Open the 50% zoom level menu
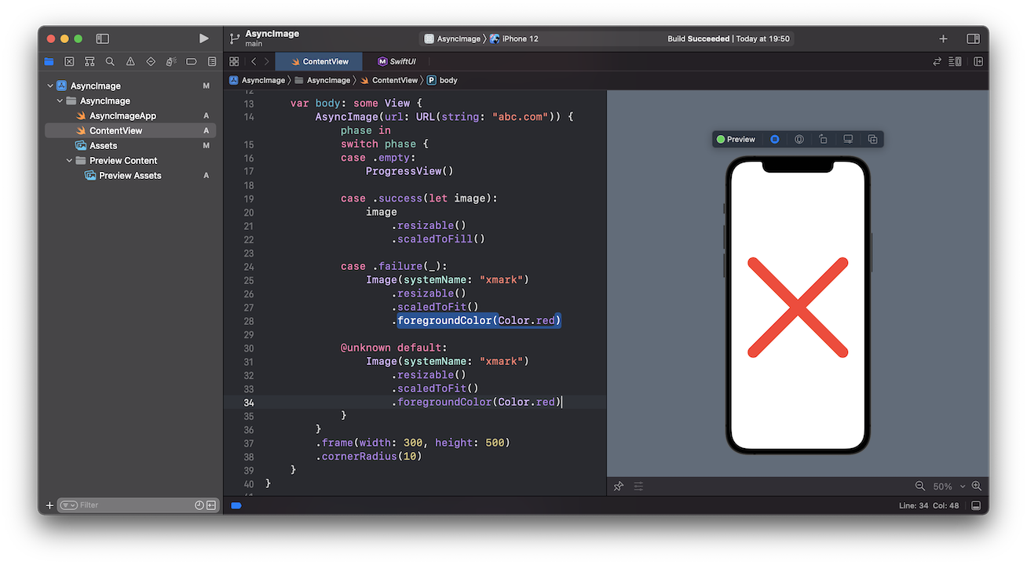Screen dimensions: 1027x565 click(x=948, y=487)
